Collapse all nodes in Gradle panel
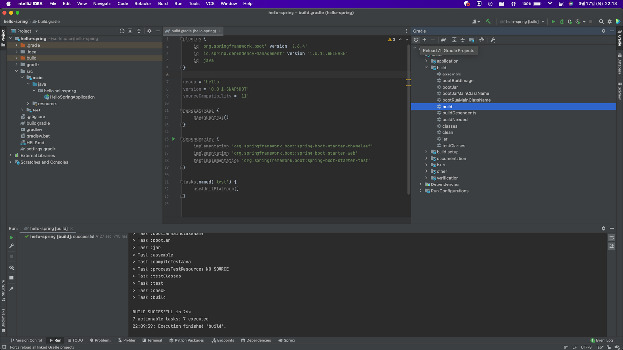The width and height of the screenshot is (623, 350). (x=463, y=40)
